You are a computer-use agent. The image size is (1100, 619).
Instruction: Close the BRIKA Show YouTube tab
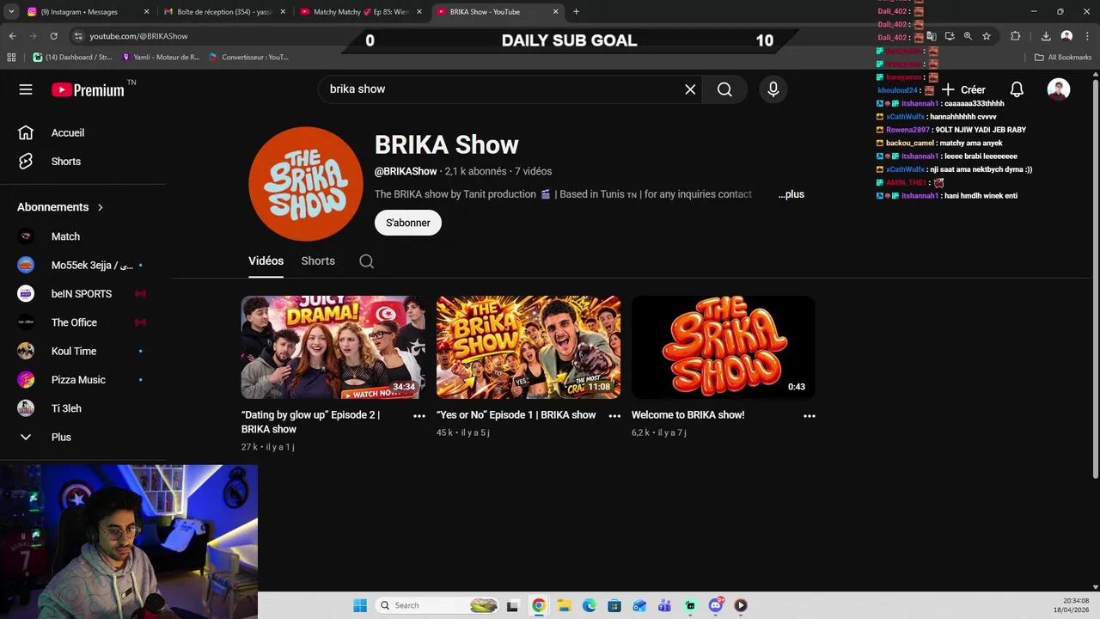[556, 12]
